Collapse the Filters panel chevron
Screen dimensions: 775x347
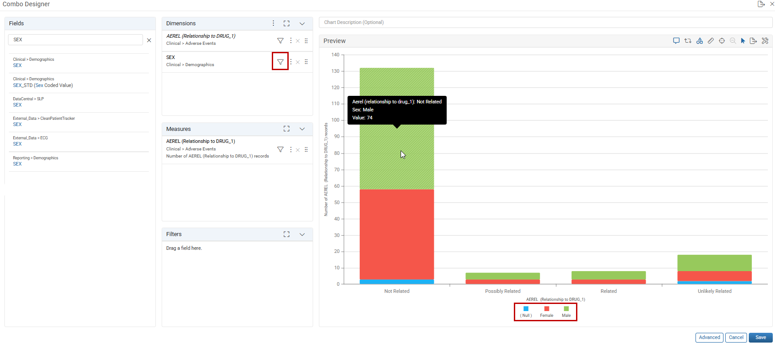tap(302, 234)
